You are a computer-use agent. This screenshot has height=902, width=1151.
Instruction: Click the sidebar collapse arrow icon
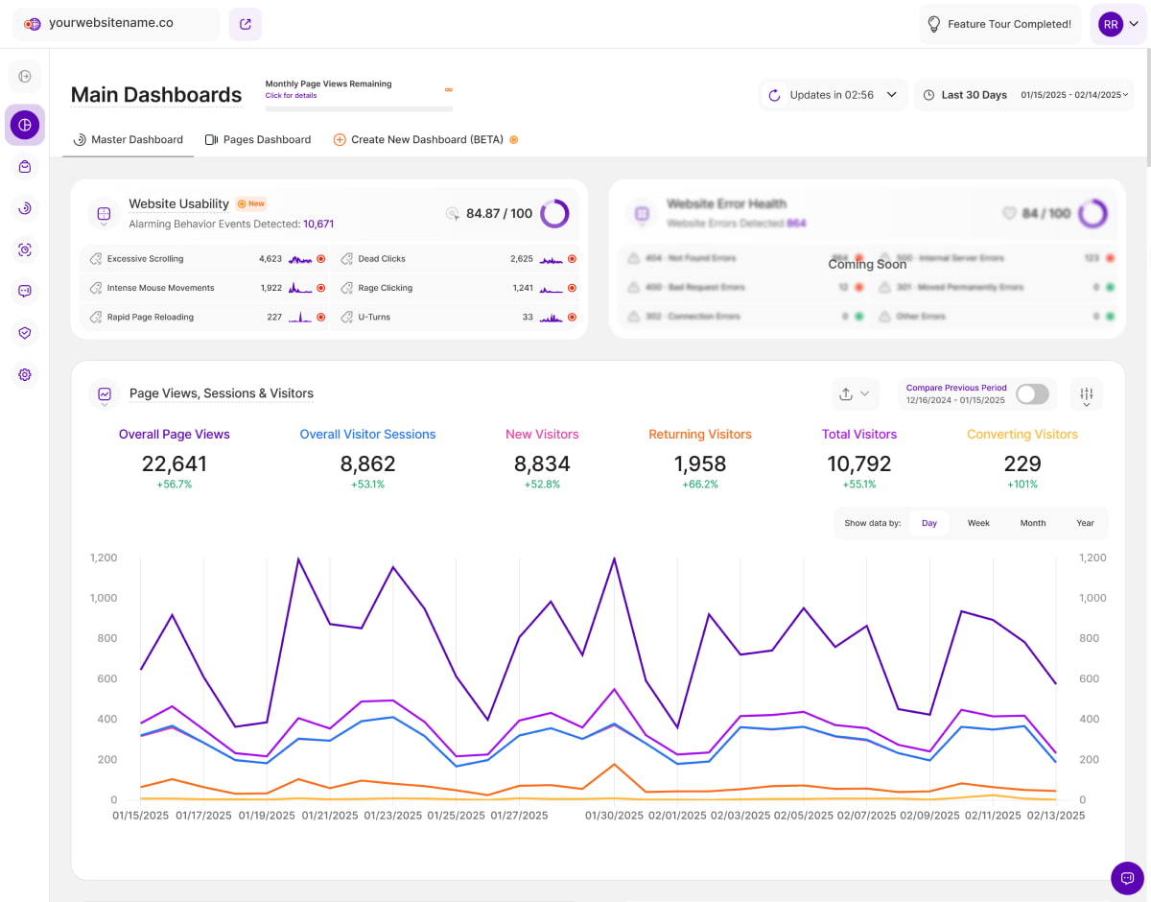click(25, 76)
